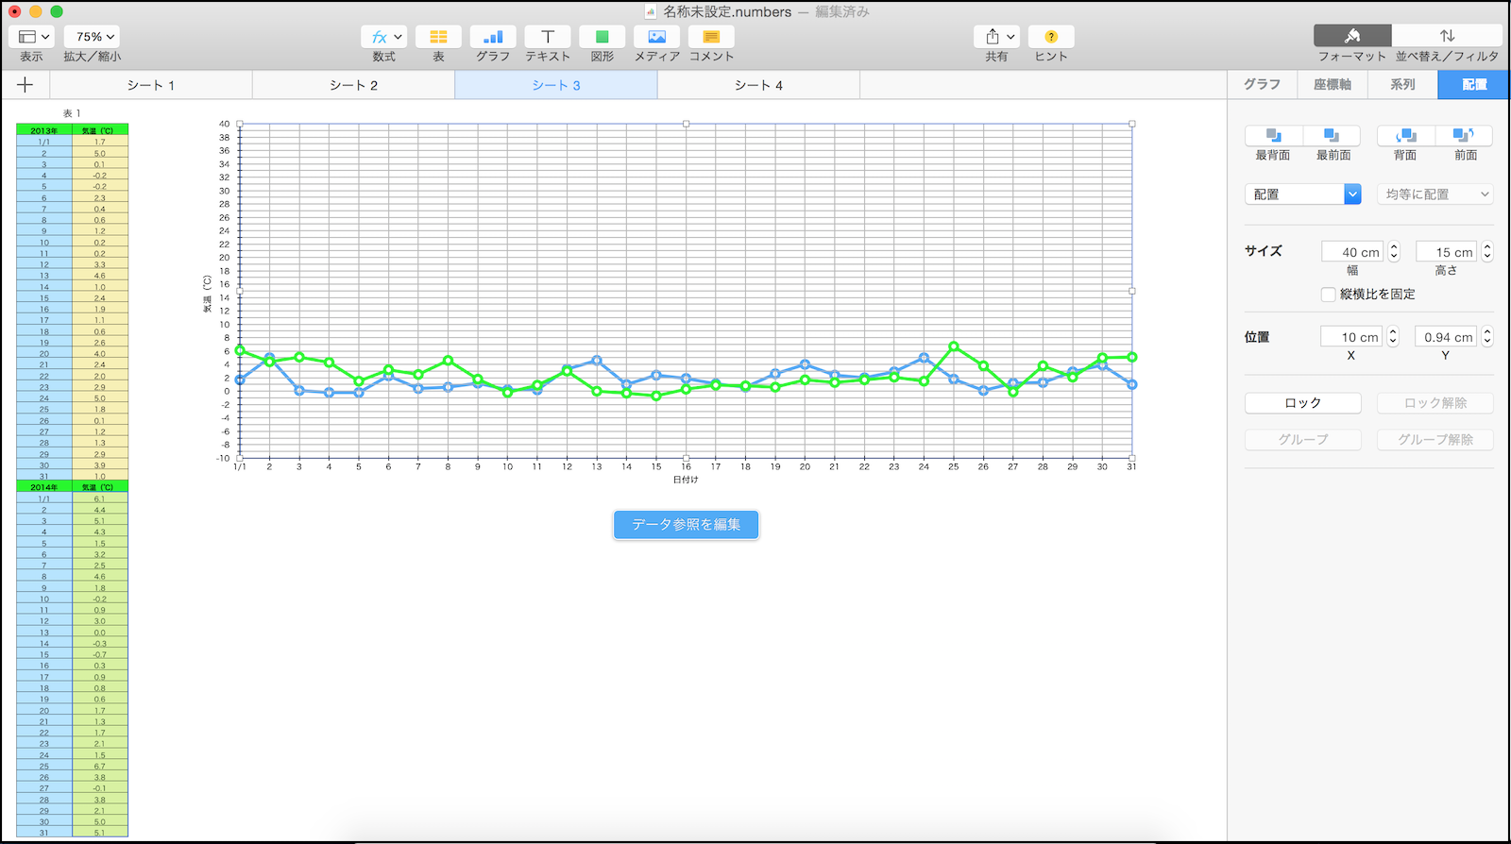1511x844 pixels.
Task: Insert a table with 表 icon
Action: [x=438, y=37]
